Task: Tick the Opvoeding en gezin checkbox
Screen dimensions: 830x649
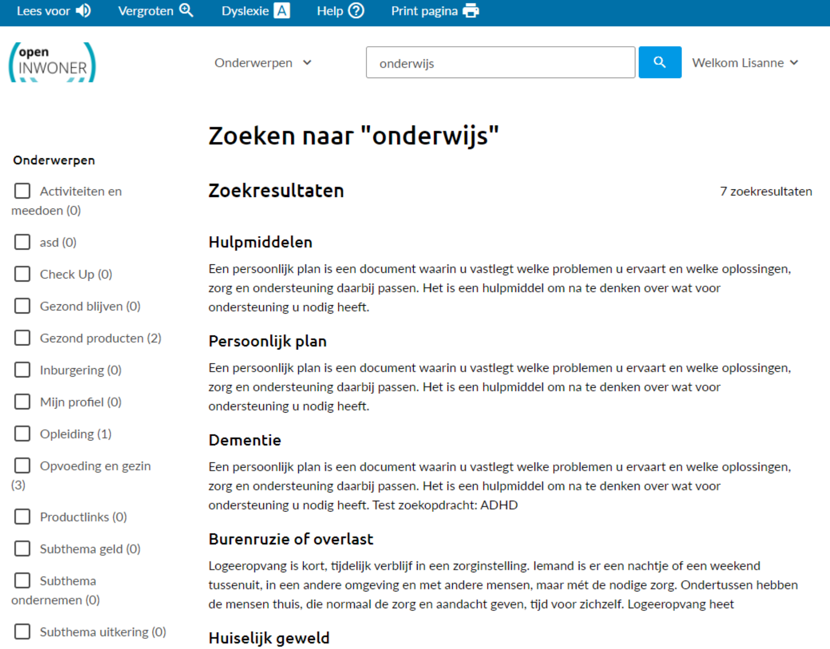Action: point(22,465)
